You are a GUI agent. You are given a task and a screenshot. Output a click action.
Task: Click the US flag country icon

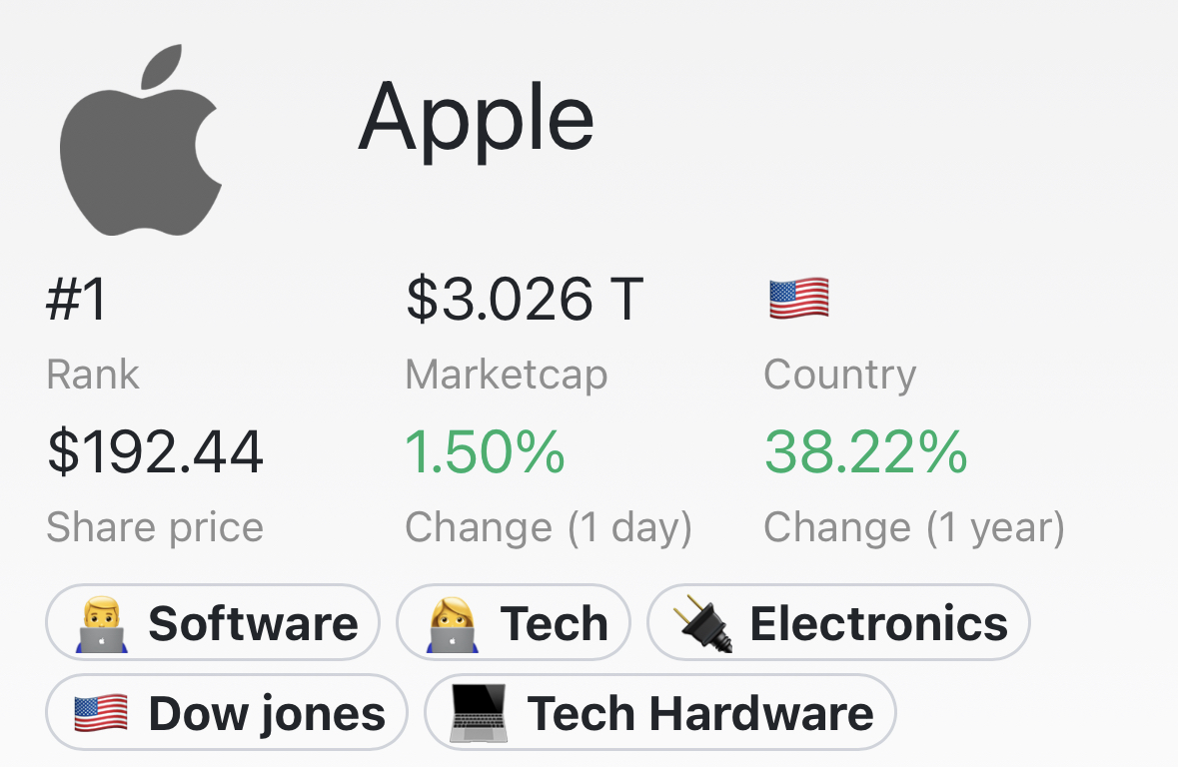799,299
